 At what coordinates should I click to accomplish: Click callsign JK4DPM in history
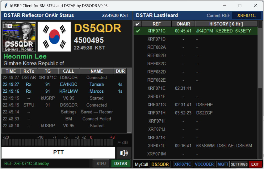(x=204, y=31)
